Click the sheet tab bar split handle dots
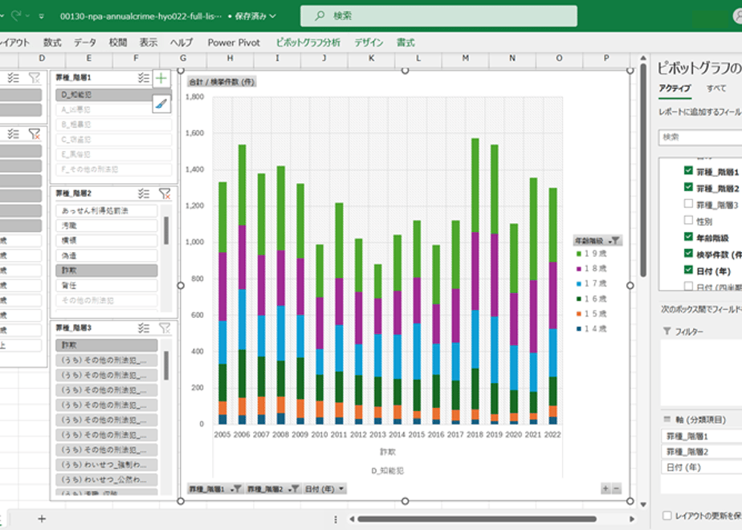This screenshot has width=742, height=530. click(336, 519)
